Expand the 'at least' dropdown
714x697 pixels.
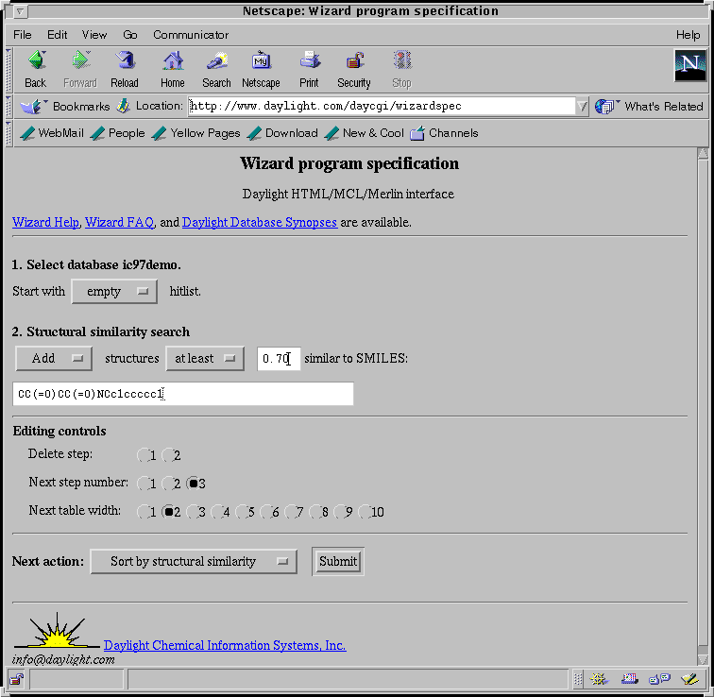204,359
